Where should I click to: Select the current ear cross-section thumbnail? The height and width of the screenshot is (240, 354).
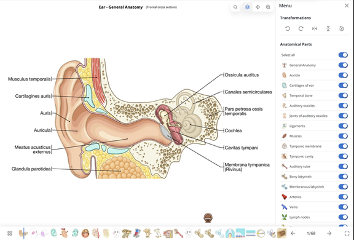[x=23, y=233]
